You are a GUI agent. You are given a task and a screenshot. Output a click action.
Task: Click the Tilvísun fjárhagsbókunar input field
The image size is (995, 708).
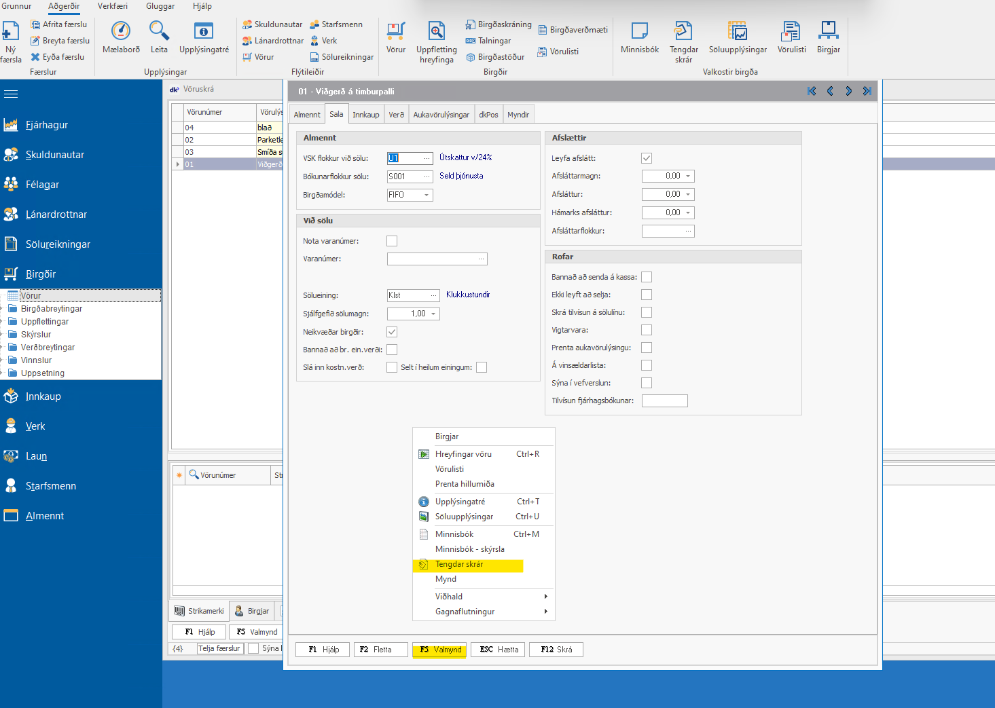pos(664,400)
